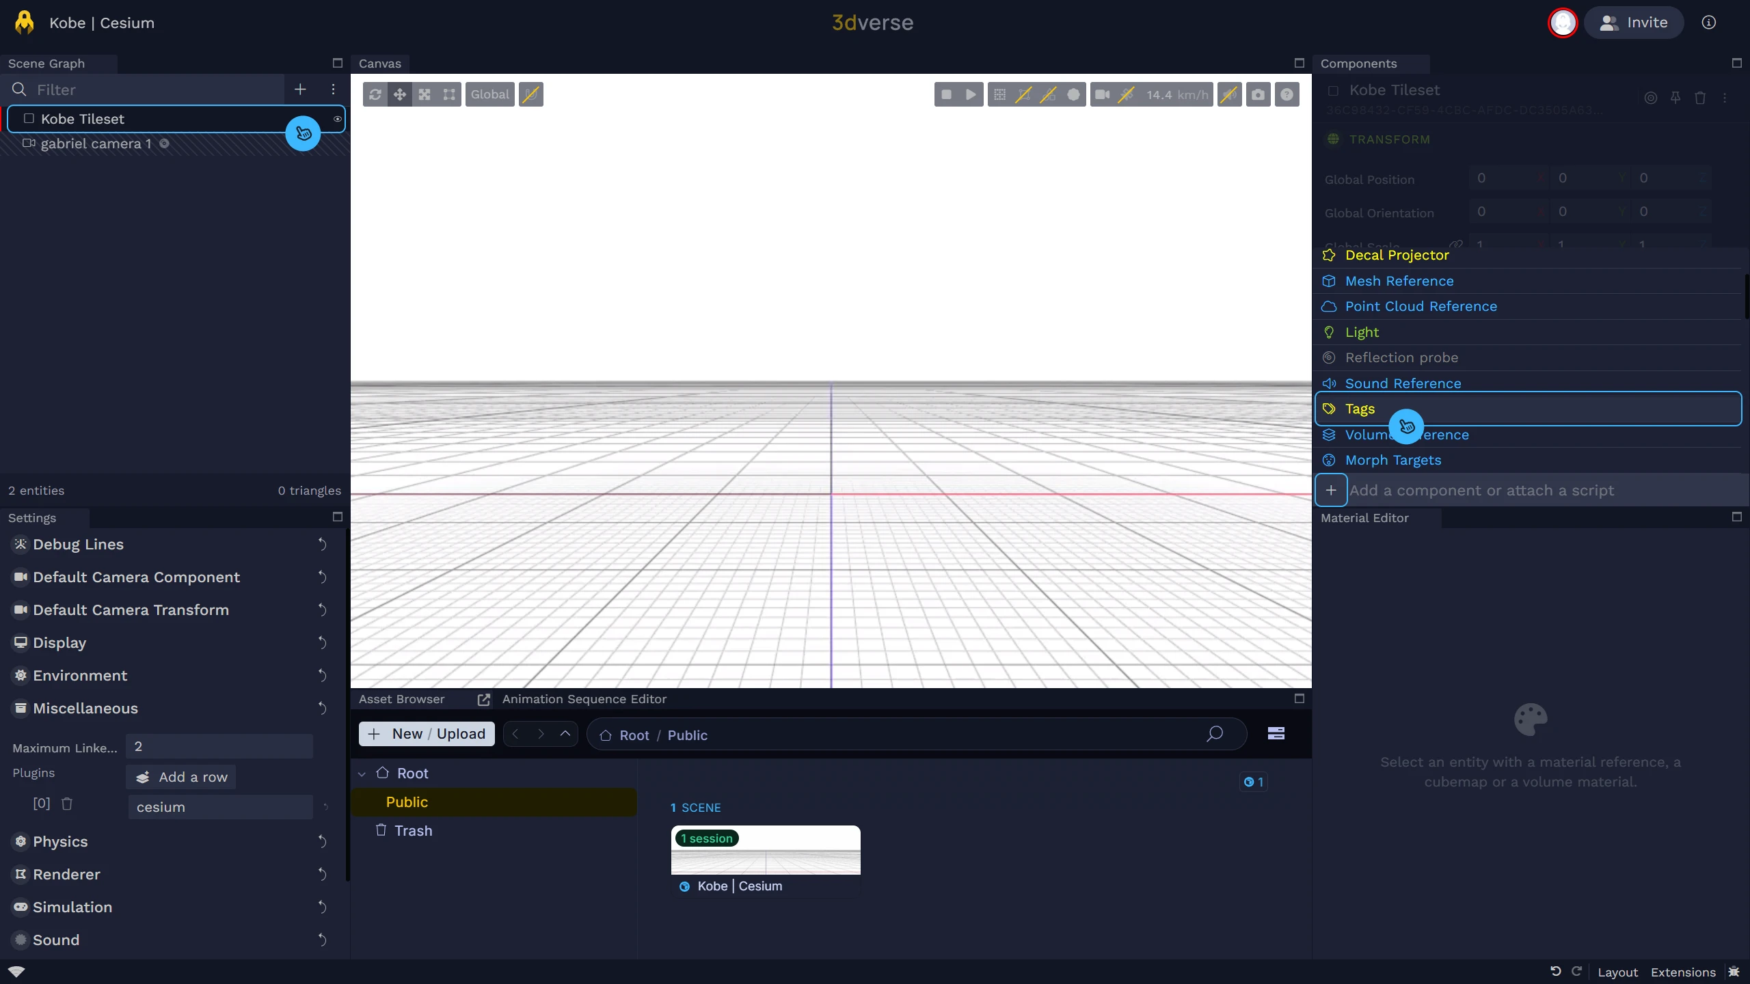This screenshot has height=984, width=1750.
Task: Maximize the Scene Graph panel
Action: [x=337, y=63]
